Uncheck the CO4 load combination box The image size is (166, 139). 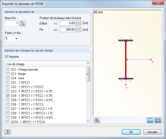click(x=8, y=96)
